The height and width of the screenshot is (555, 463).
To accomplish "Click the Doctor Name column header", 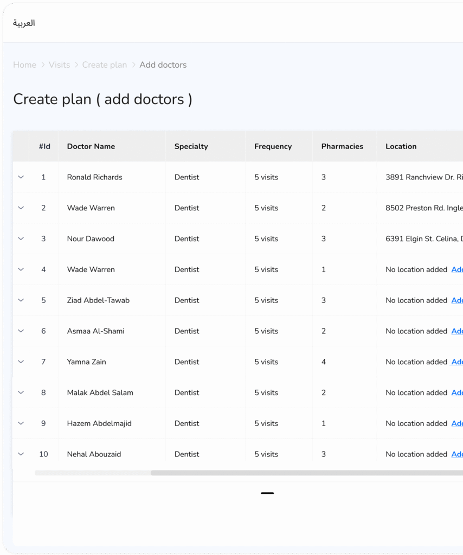I will (91, 146).
